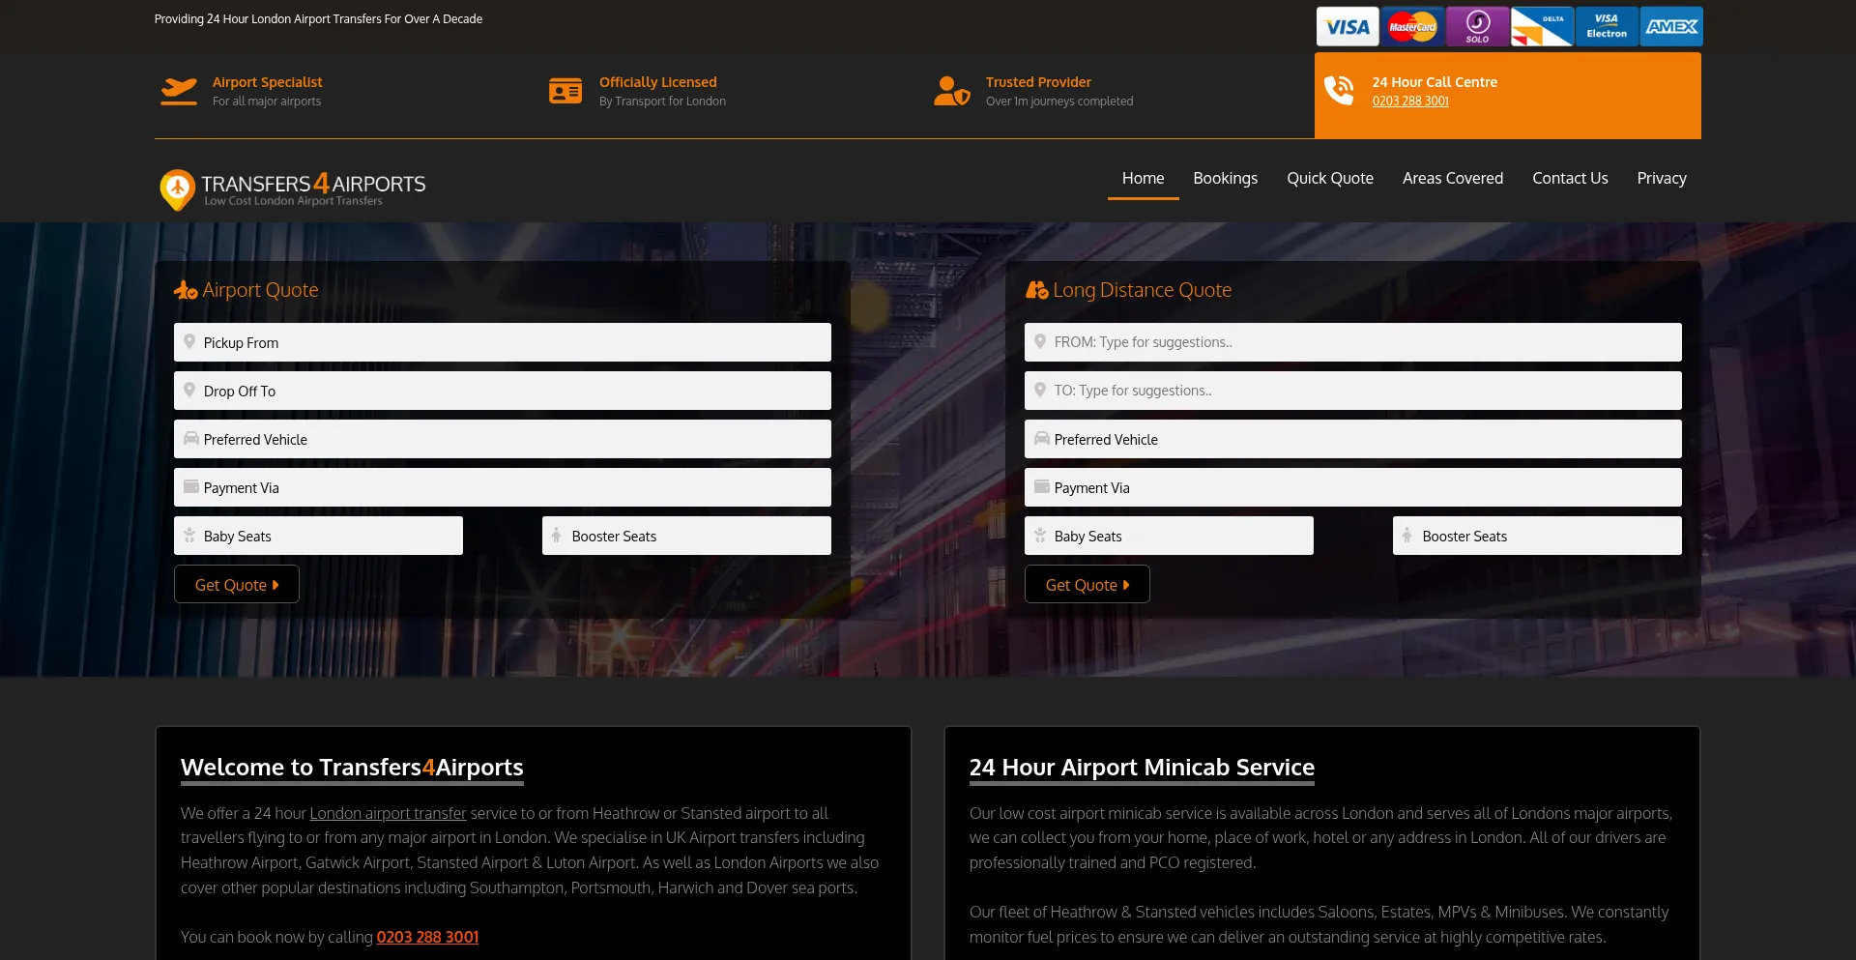This screenshot has width=1856, height=960.
Task: Click Get Quote in Airport Quote form
Action: coord(236,584)
